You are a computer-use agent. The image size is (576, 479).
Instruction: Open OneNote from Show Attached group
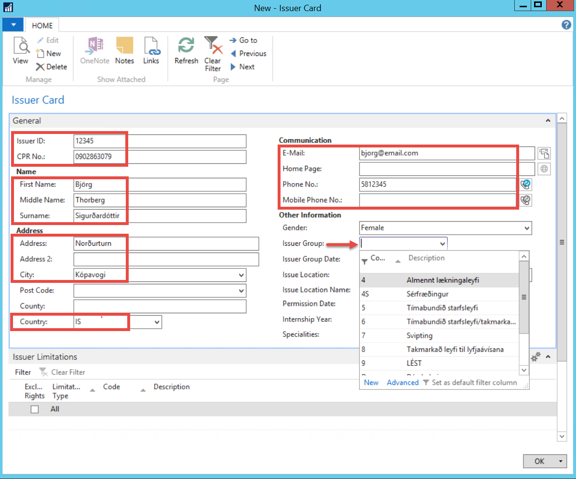[x=94, y=51]
